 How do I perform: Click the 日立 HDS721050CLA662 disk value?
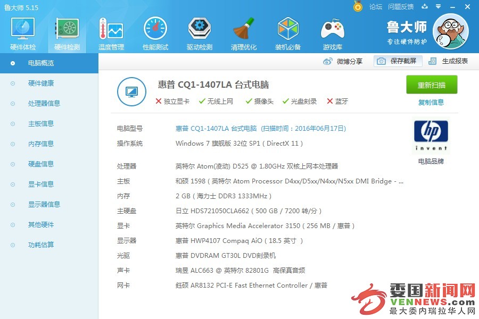point(249,211)
